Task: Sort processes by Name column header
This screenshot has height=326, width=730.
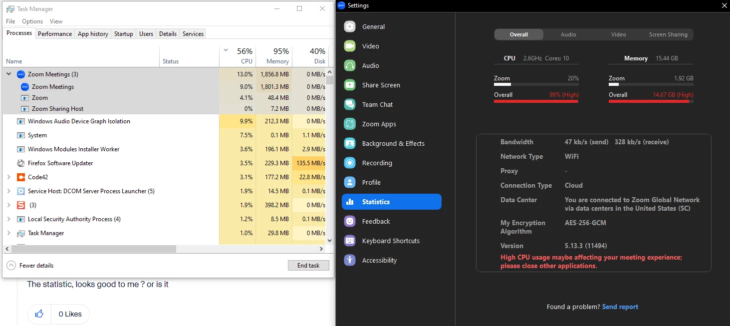Action: pos(81,56)
